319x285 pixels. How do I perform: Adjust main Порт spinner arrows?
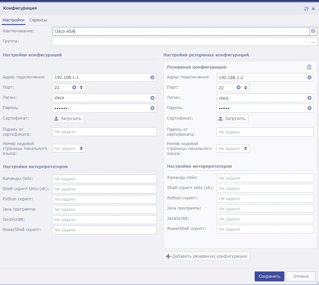pos(81,88)
